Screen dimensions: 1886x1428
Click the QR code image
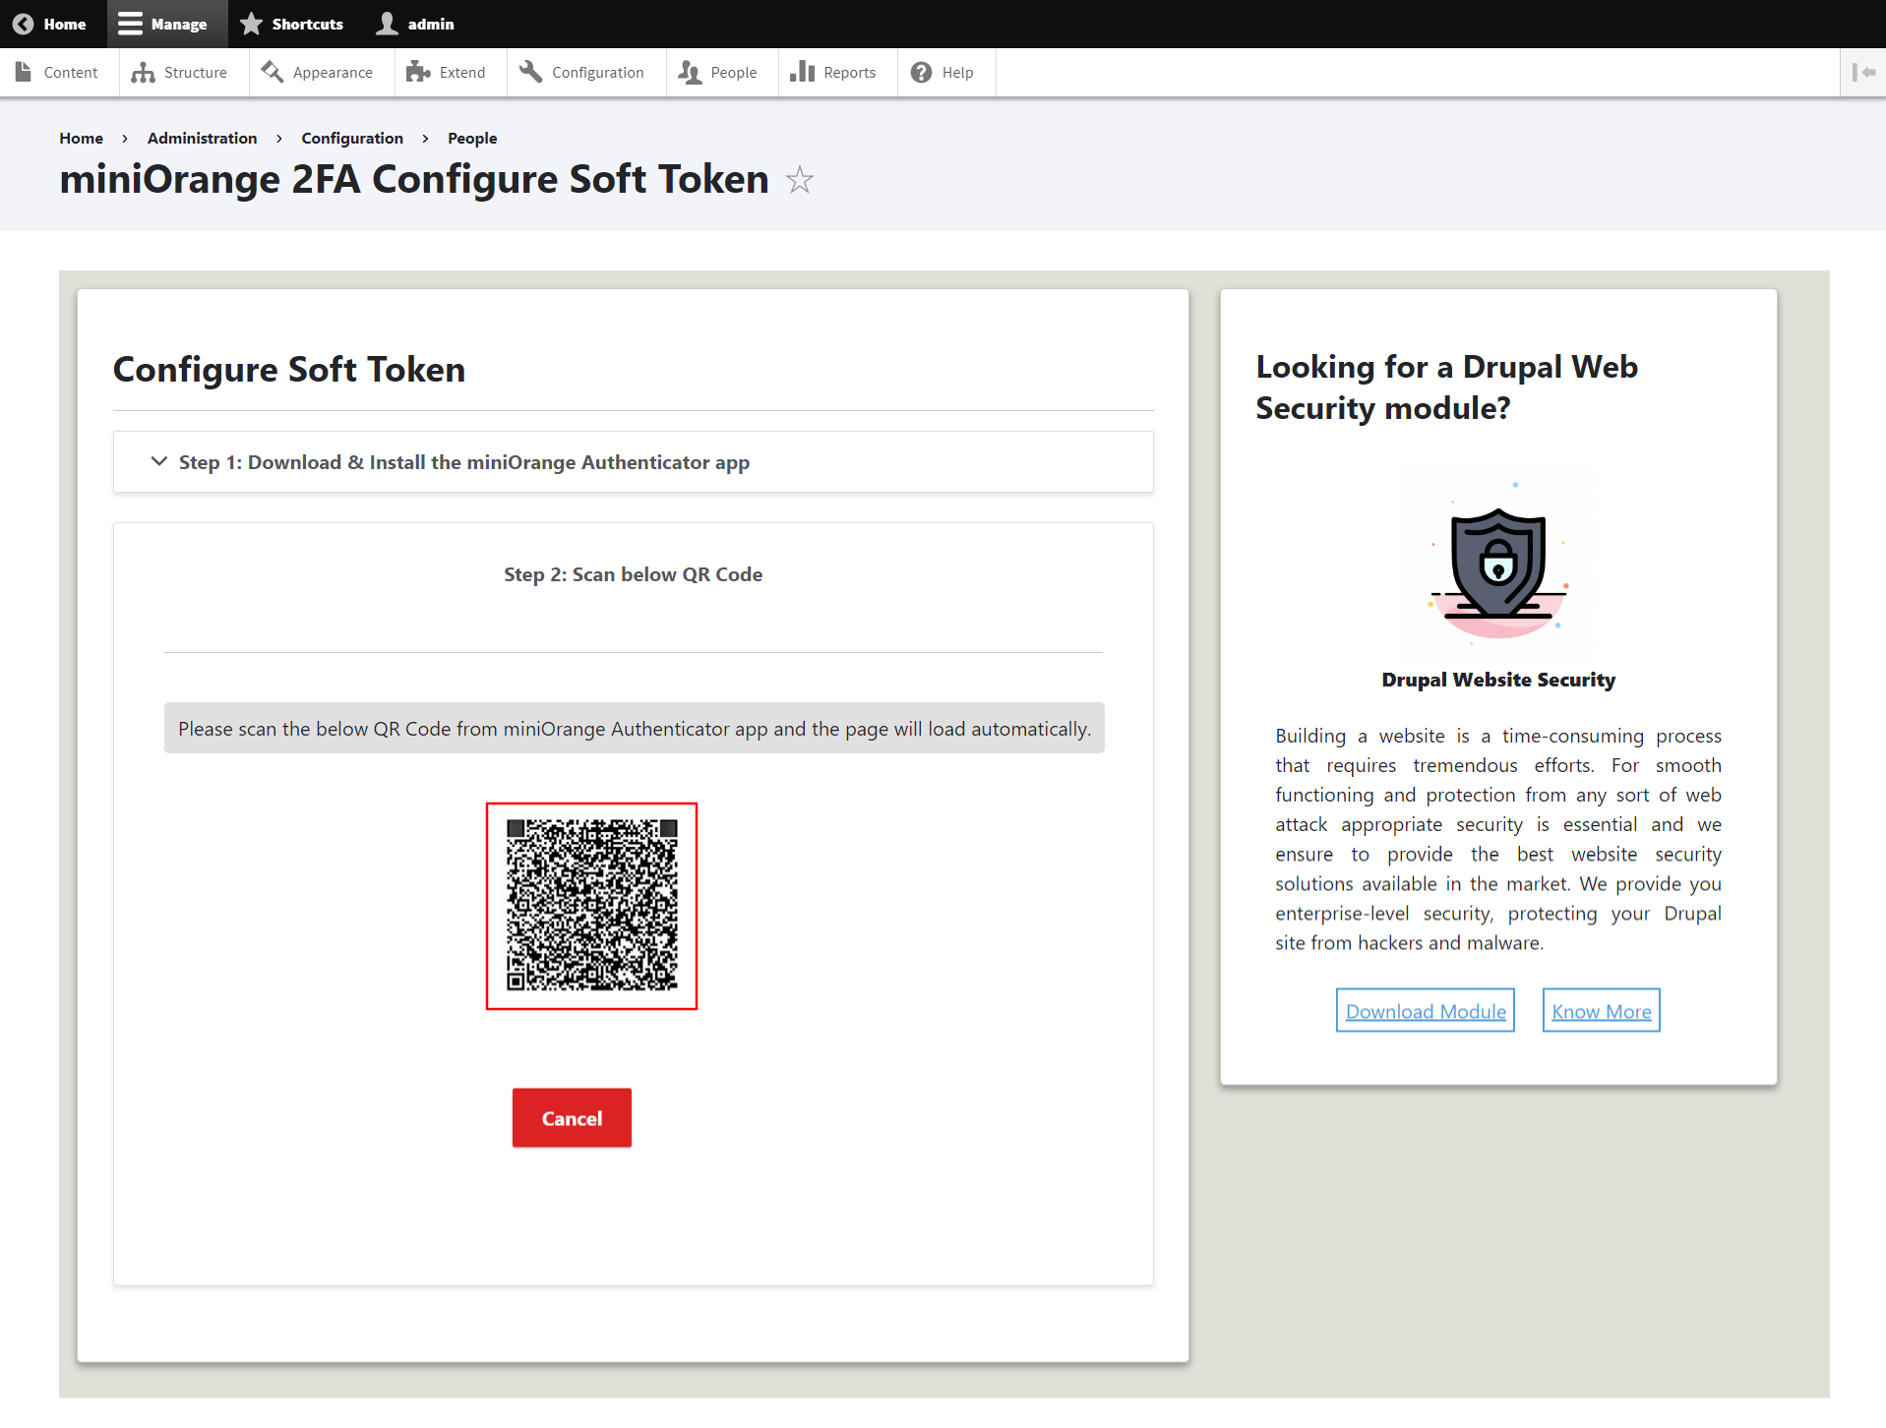click(591, 906)
